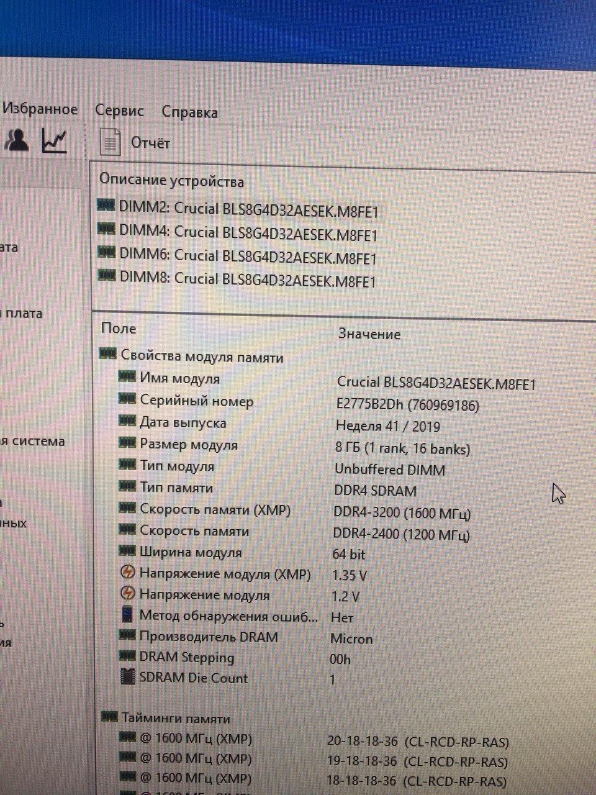The width and height of the screenshot is (596, 795).
Task: Select value 1.35 V
Action: [x=350, y=575]
